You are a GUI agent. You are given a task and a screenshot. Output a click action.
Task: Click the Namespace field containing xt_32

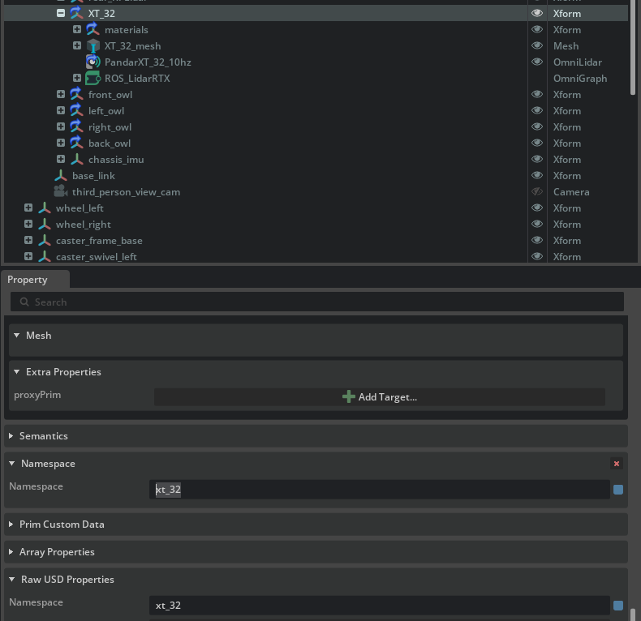pos(380,490)
